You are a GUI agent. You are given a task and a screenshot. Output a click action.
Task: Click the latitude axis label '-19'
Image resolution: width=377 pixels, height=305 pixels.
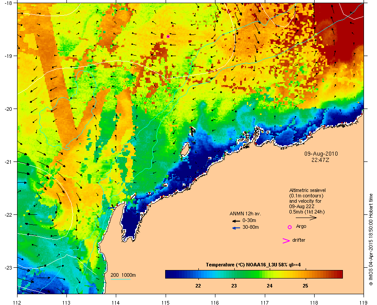click(x=8, y=56)
